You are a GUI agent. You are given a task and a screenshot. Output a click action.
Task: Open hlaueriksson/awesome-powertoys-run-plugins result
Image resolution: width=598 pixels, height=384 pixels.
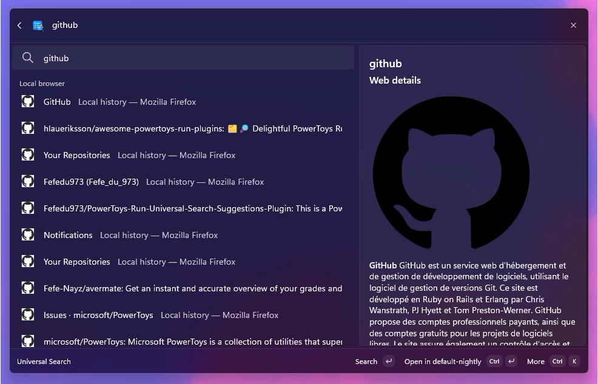(183, 128)
